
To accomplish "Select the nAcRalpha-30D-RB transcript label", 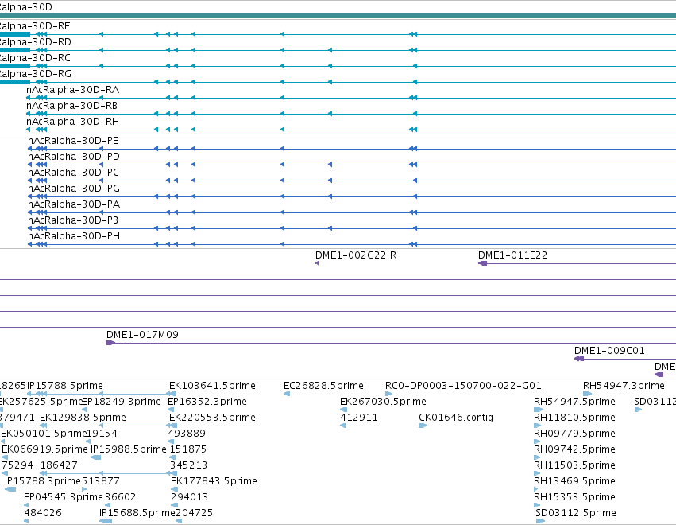I will click(71, 106).
